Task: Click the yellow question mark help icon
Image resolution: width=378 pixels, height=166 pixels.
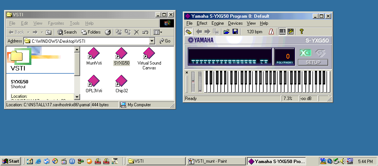Action: point(301,32)
